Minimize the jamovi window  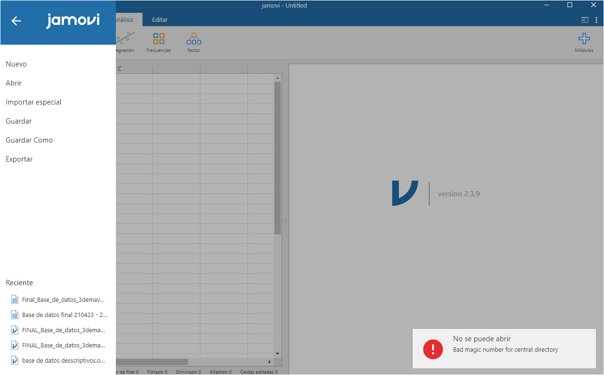point(547,5)
